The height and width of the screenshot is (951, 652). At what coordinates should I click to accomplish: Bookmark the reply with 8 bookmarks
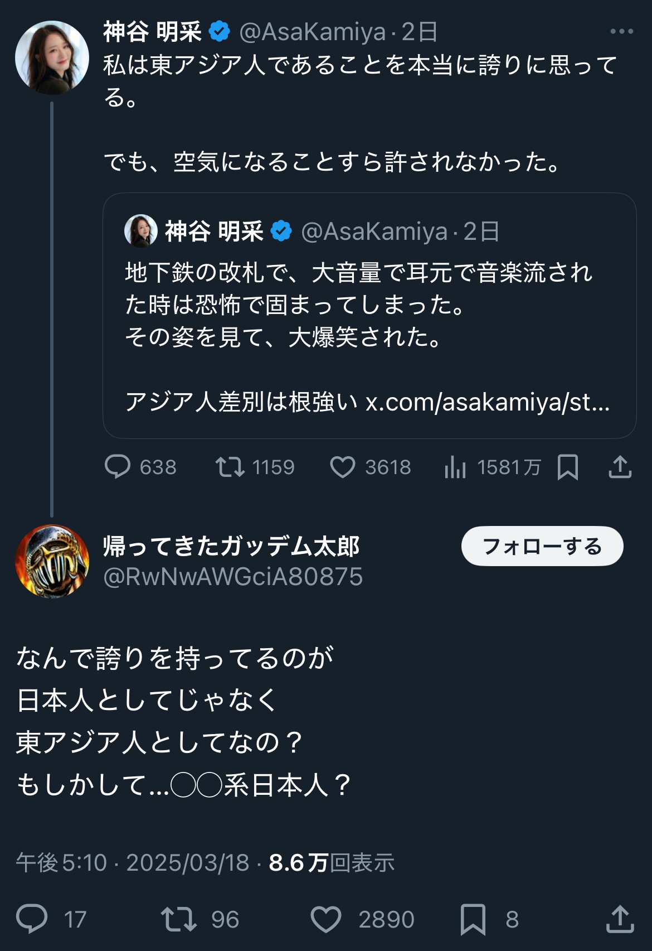coord(473,919)
